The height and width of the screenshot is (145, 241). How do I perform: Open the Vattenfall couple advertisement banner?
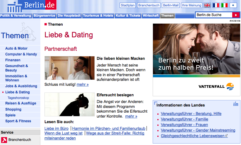[196, 60]
